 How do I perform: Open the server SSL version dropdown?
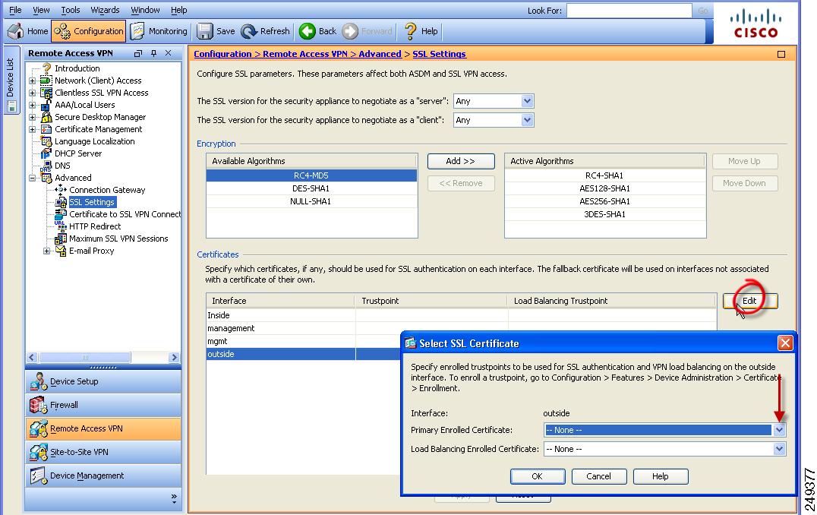pos(527,101)
